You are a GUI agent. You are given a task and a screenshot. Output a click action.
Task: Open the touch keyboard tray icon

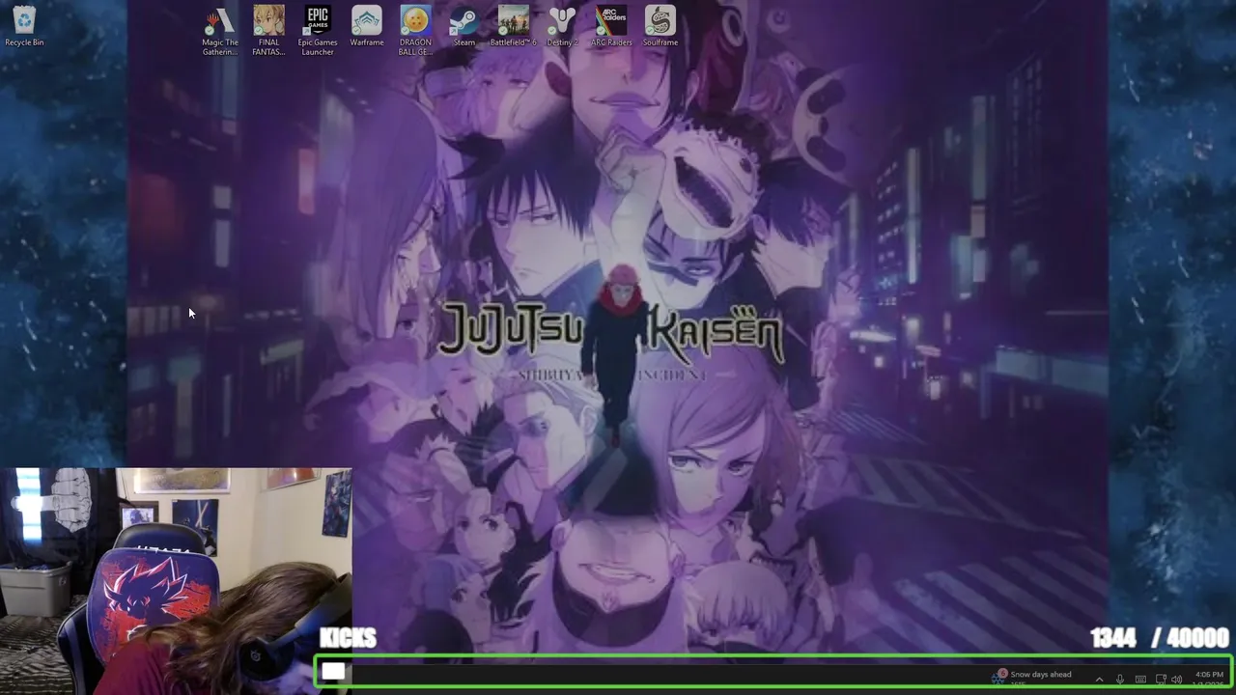click(x=1140, y=679)
